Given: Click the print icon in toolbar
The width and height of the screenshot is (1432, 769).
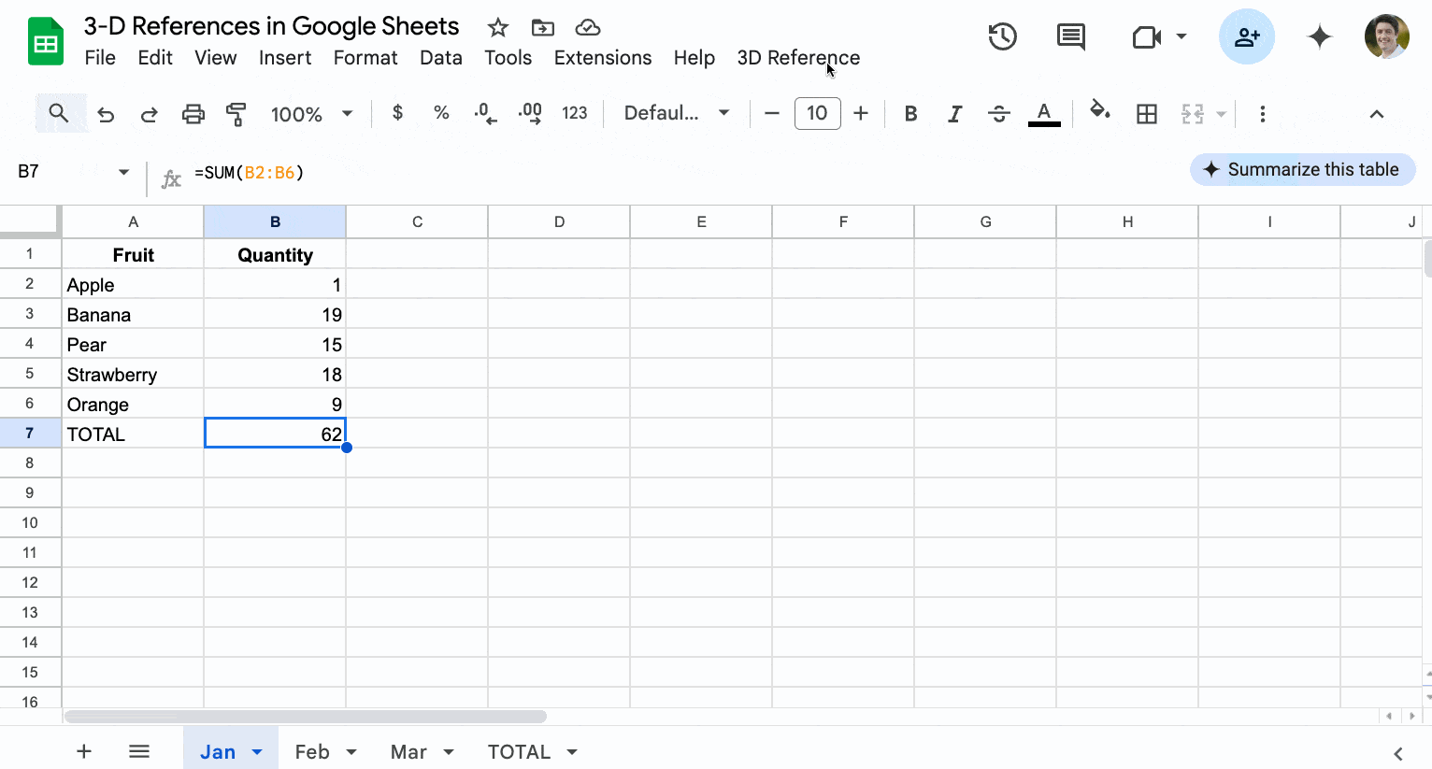Looking at the screenshot, I should click(193, 114).
